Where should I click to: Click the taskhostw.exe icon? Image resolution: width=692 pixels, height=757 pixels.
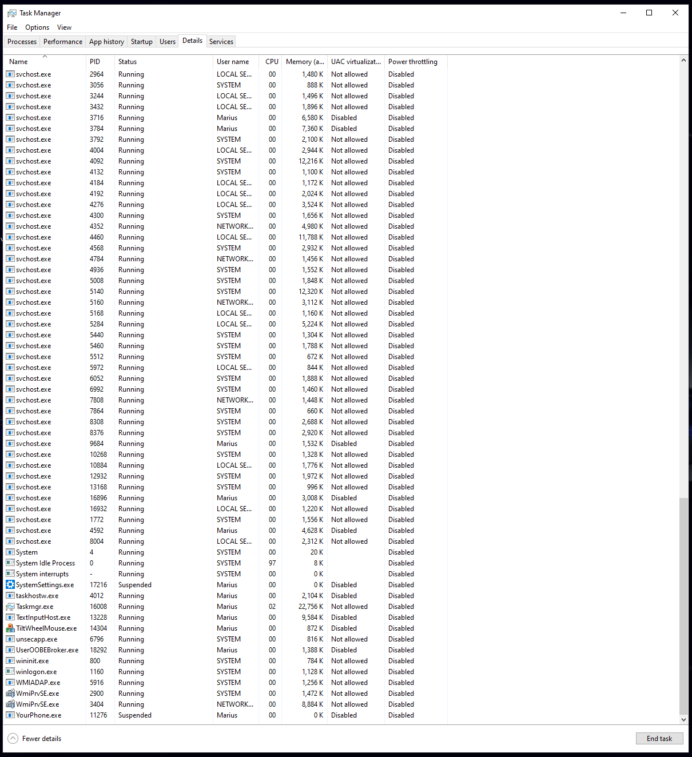click(x=10, y=596)
